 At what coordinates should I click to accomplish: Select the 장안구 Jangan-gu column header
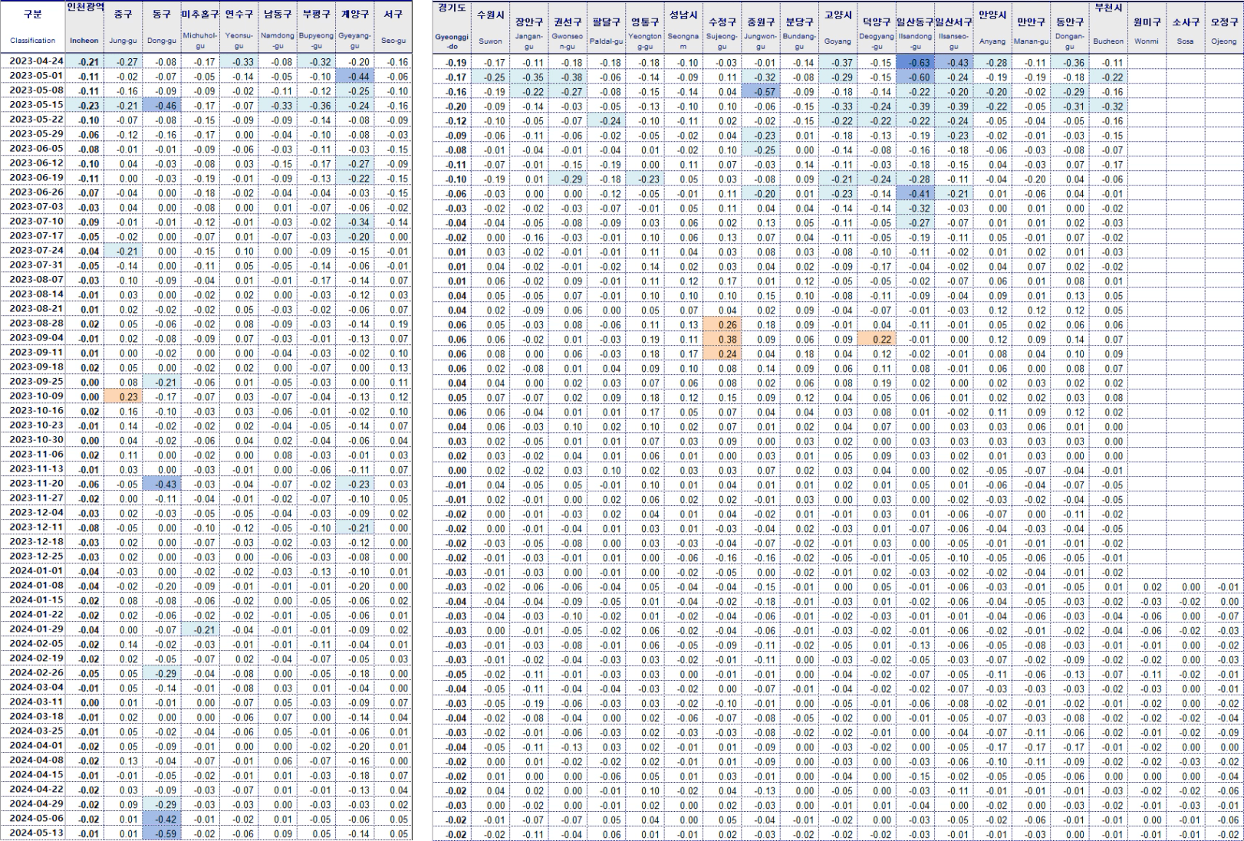pyautogui.click(x=529, y=27)
